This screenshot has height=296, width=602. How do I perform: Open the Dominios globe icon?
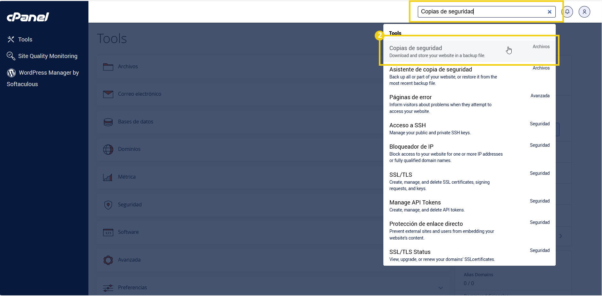pos(108,149)
